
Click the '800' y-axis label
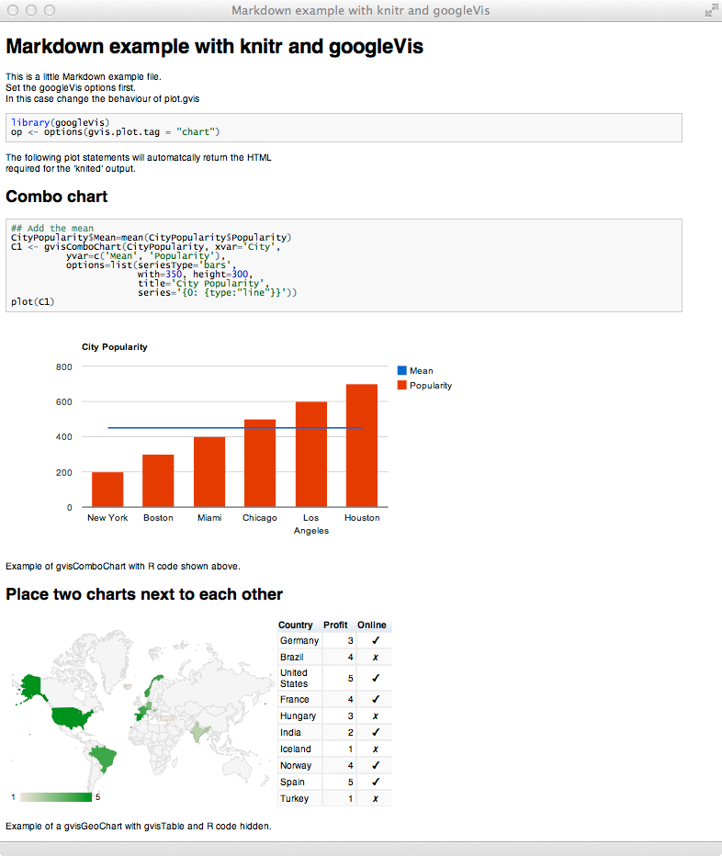click(64, 366)
